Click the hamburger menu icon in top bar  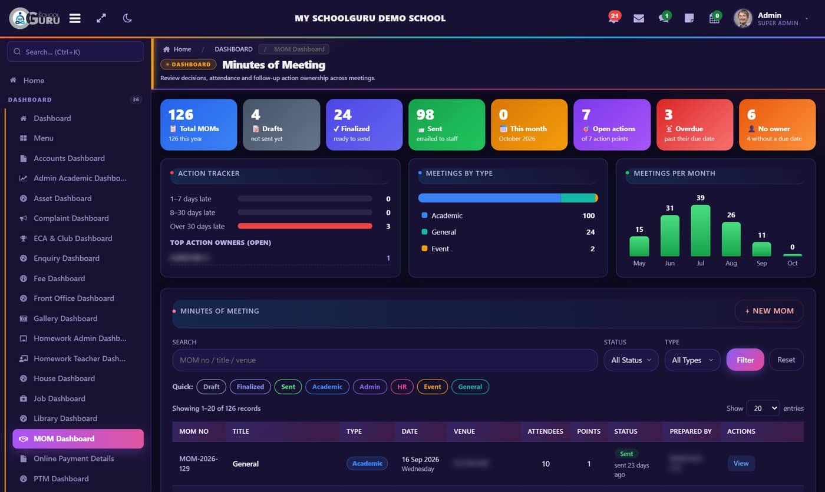[x=75, y=18]
